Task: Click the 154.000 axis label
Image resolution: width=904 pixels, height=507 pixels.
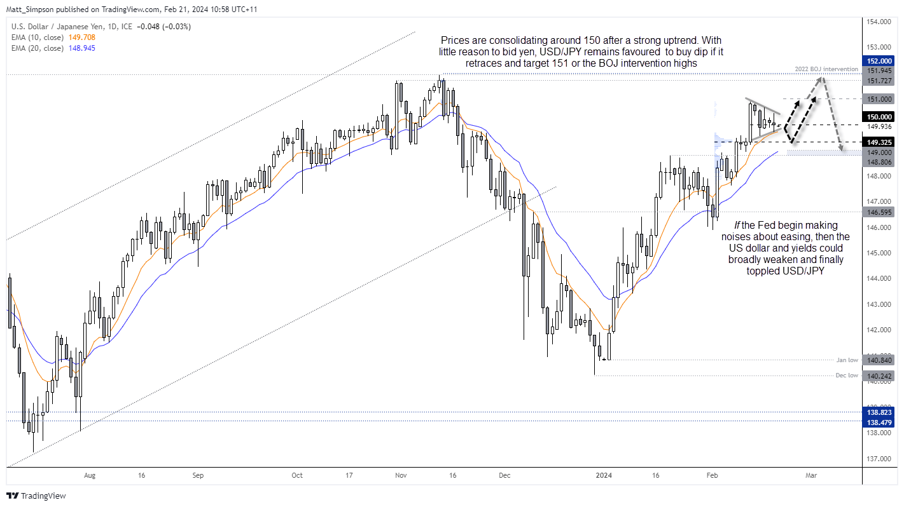Action: pos(879,22)
